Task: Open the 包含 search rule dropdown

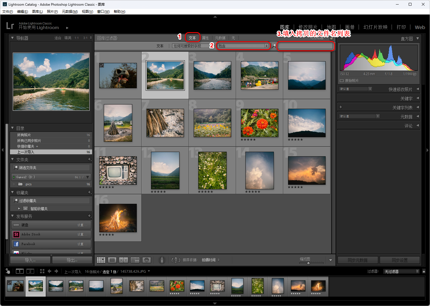Action: click(243, 46)
